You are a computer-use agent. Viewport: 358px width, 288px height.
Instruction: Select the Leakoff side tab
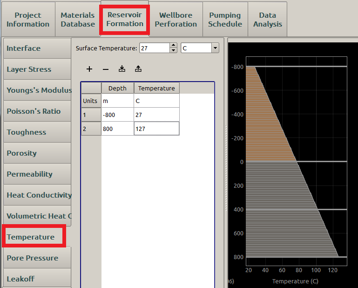pos(37,279)
